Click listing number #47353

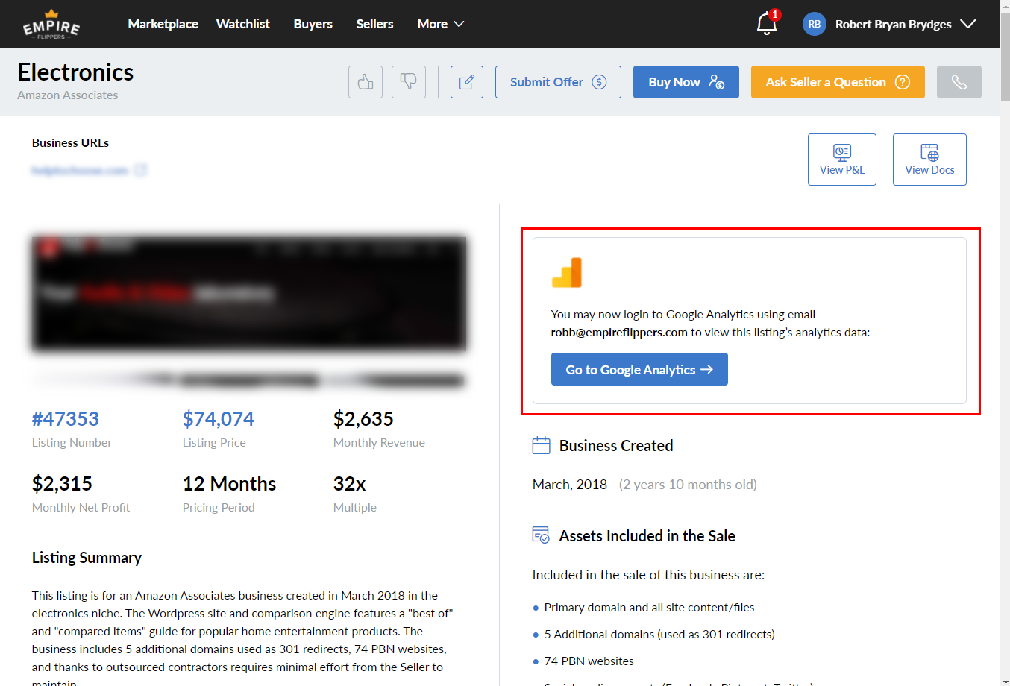click(66, 419)
